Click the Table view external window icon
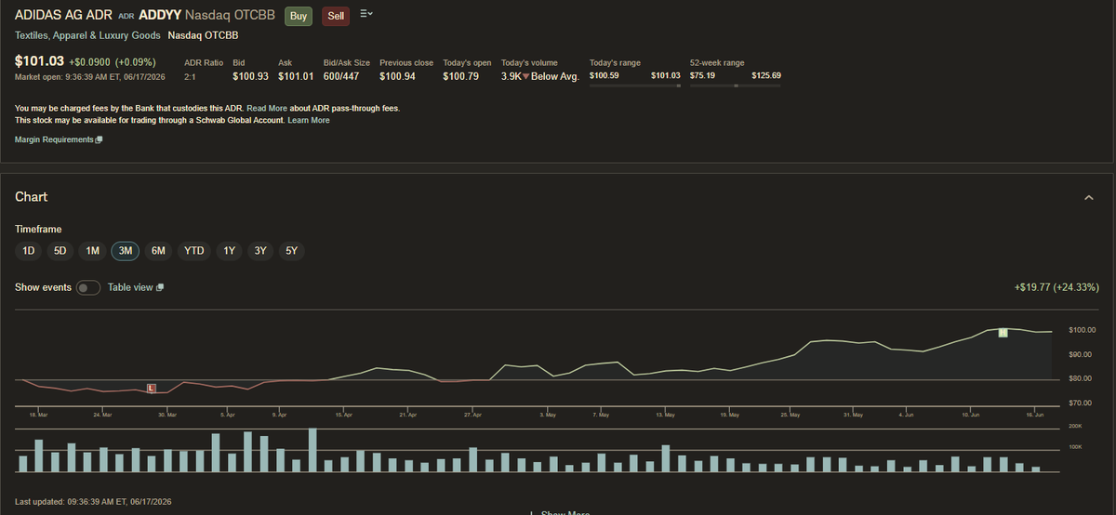Viewport: 1116px width, 515px height. (x=160, y=287)
